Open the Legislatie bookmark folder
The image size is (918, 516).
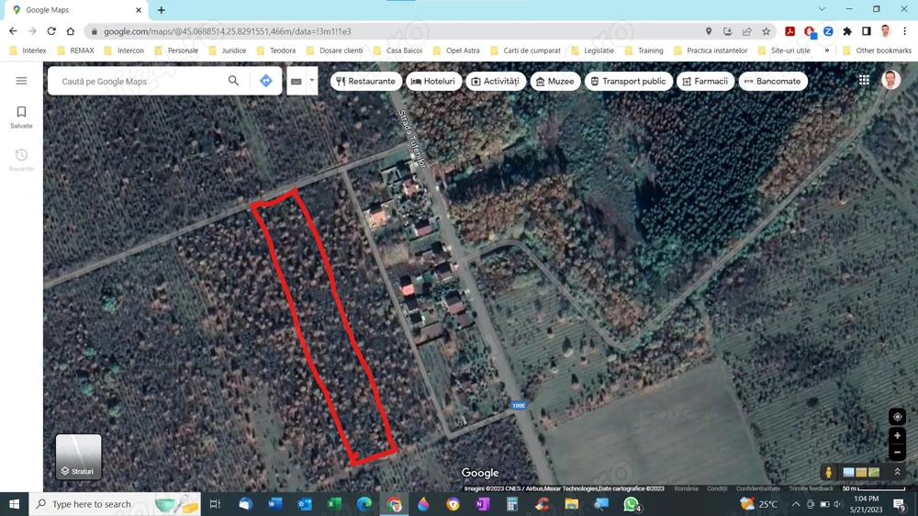pos(592,50)
